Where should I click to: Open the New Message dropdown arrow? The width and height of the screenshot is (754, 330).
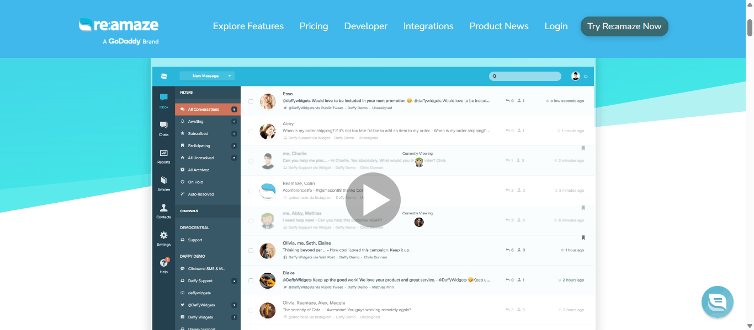[x=230, y=76]
